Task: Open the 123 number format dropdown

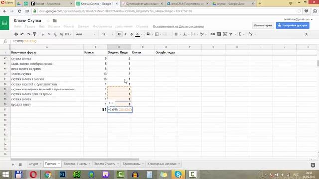Action: point(68,34)
